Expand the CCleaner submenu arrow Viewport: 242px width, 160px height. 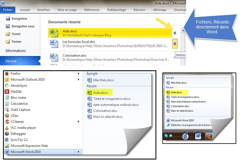pyautogui.click(x=78, y=122)
